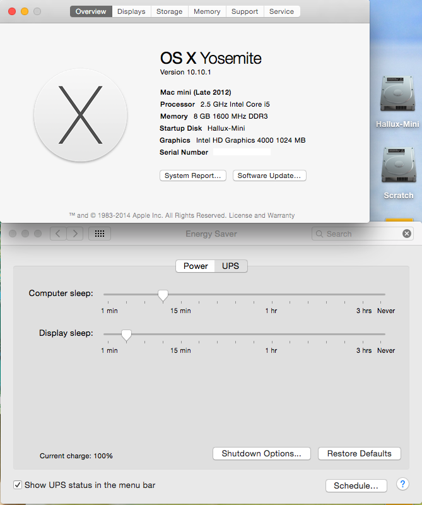Toggle Show UPS status in menu bar

pyautogui.click(x=18, y=485)
